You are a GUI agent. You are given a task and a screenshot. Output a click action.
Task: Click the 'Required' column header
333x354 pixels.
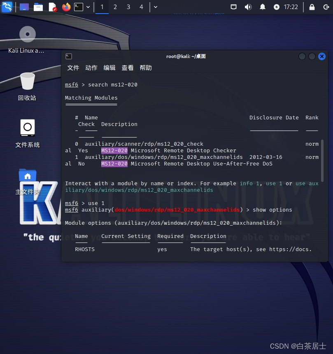(x=170, y=236)
